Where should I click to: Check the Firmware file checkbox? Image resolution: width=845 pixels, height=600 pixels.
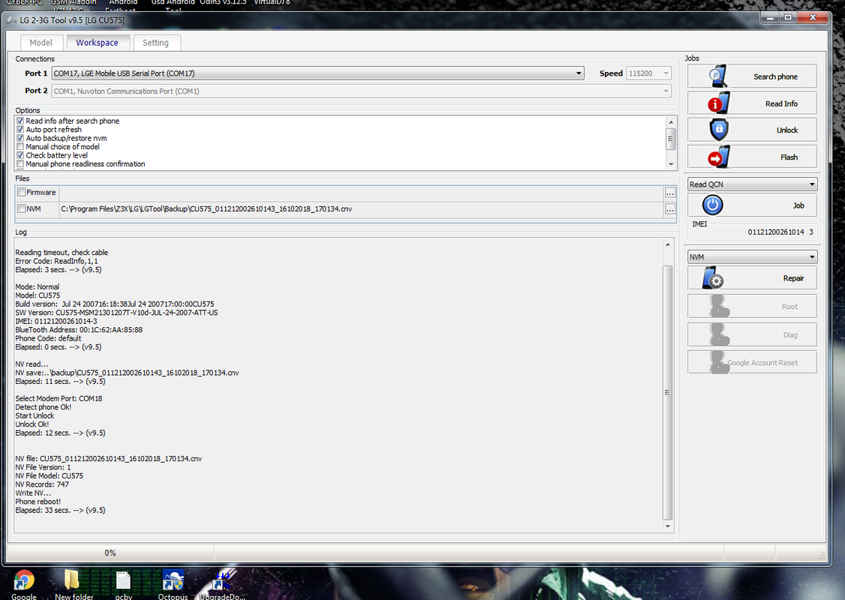(22, 192)
